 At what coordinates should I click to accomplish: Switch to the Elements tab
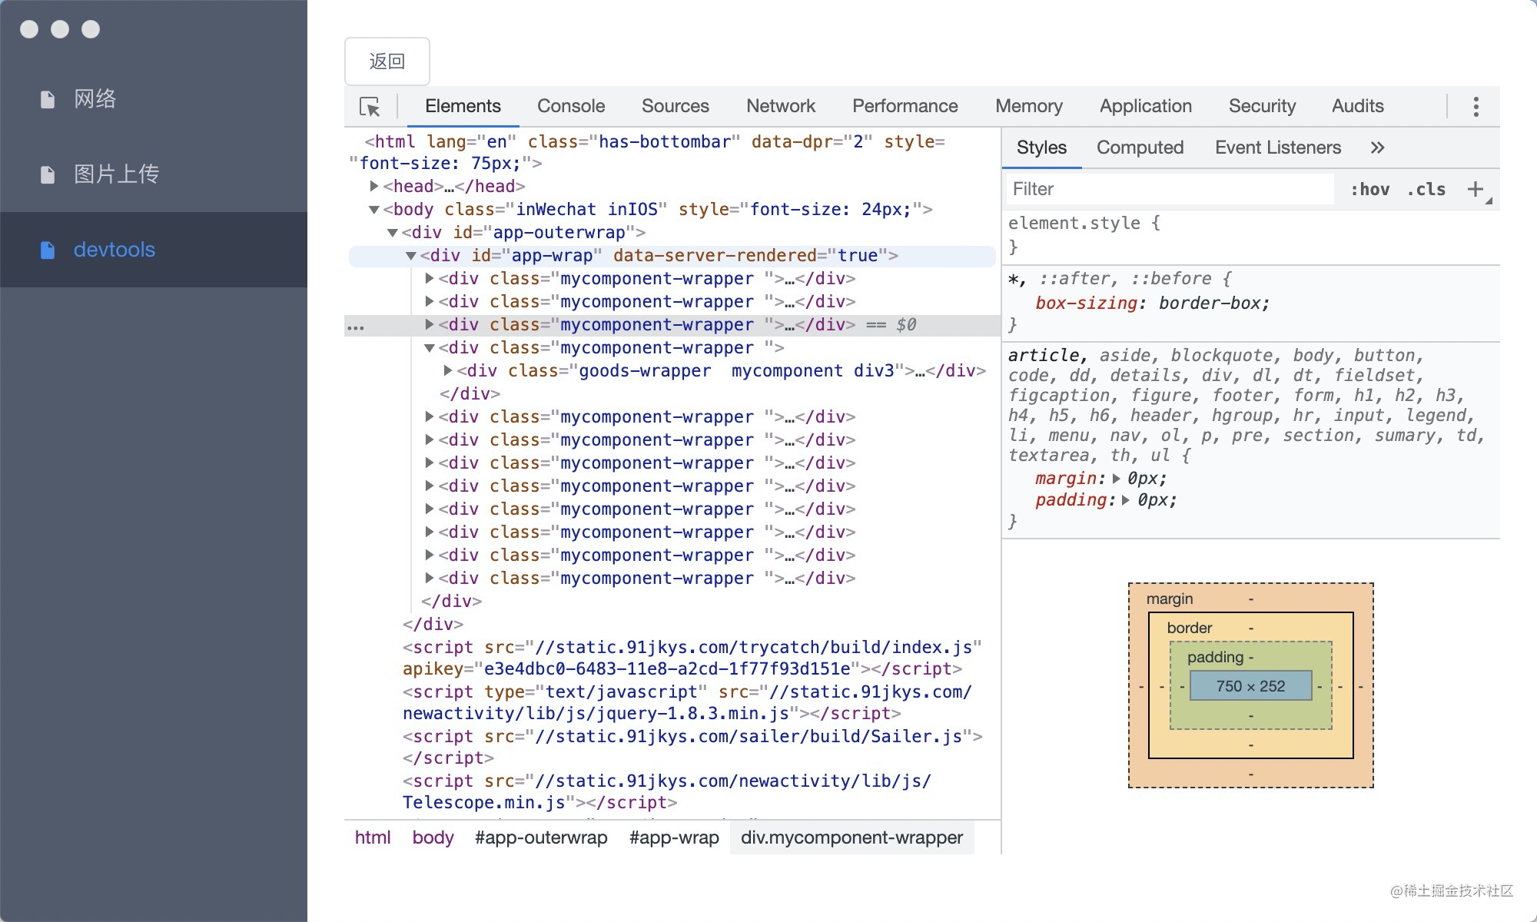tap(463, 106)
